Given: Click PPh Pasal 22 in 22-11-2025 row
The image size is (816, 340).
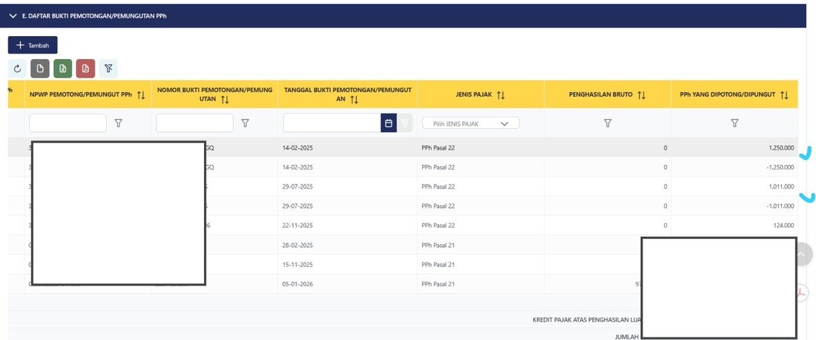Looking at the screenshot, I should click(438, 225).
